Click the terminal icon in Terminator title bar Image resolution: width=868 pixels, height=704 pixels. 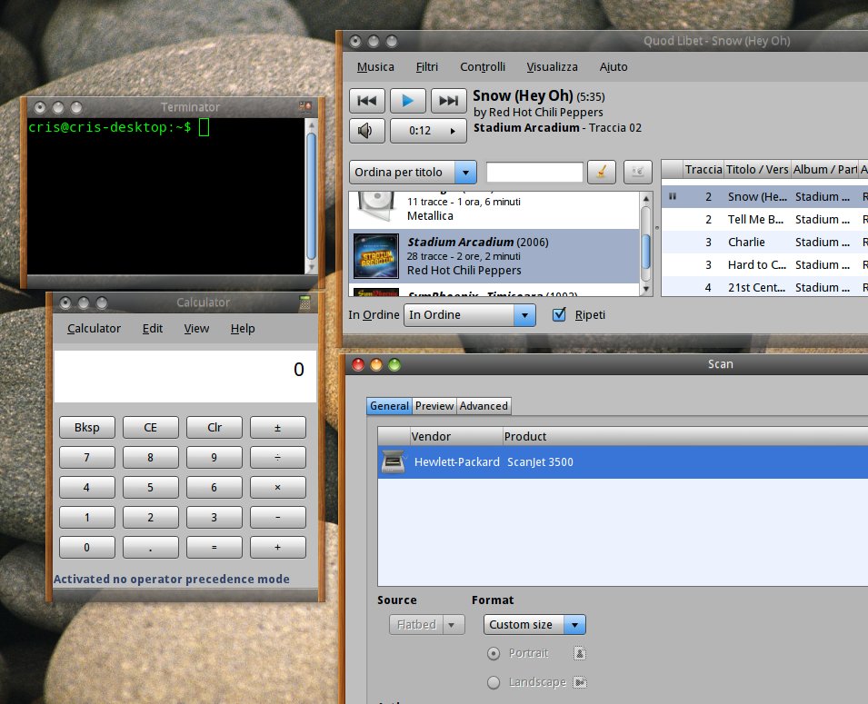coord(305,106)
